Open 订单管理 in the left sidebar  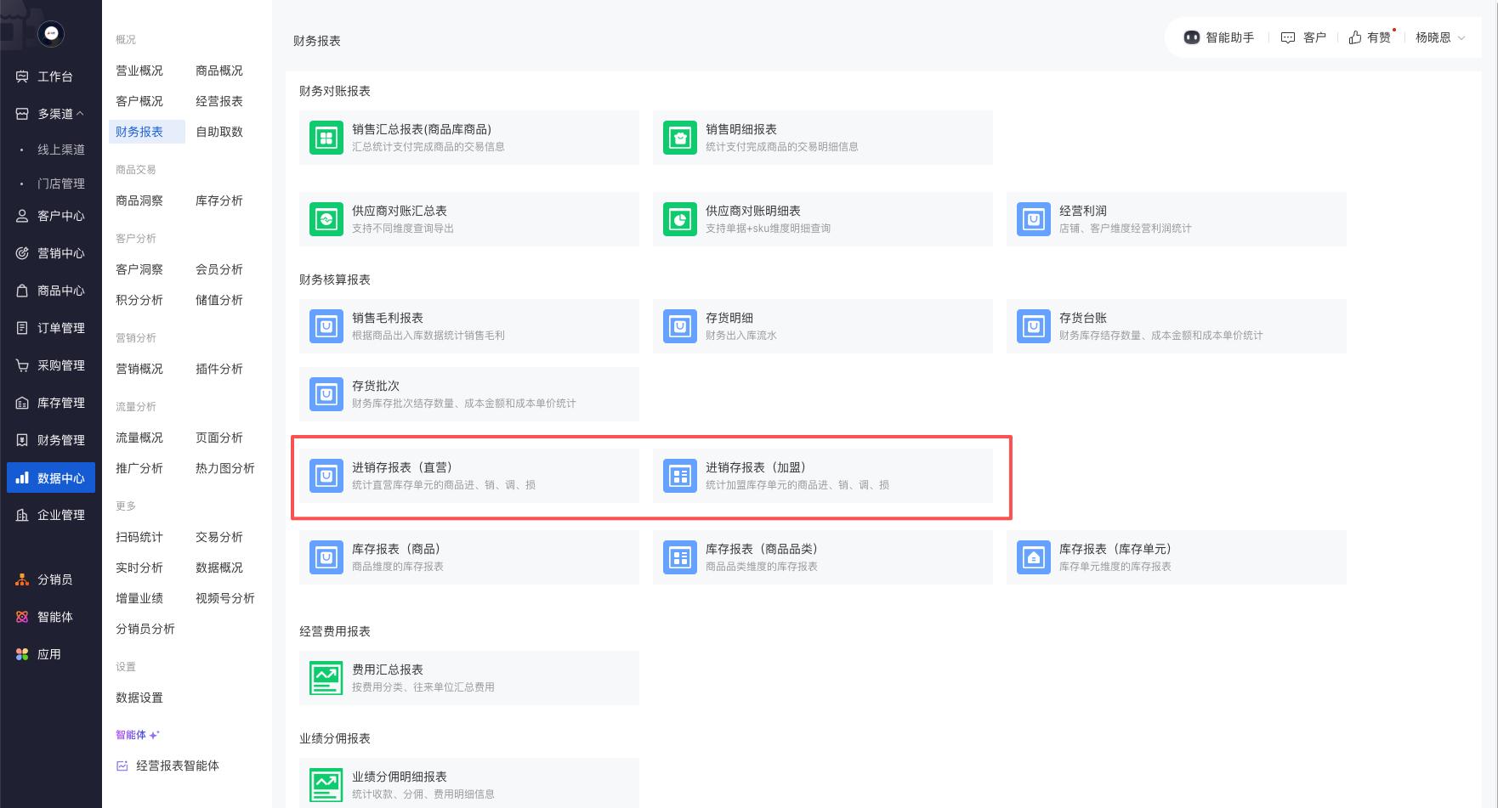point(51,328)
